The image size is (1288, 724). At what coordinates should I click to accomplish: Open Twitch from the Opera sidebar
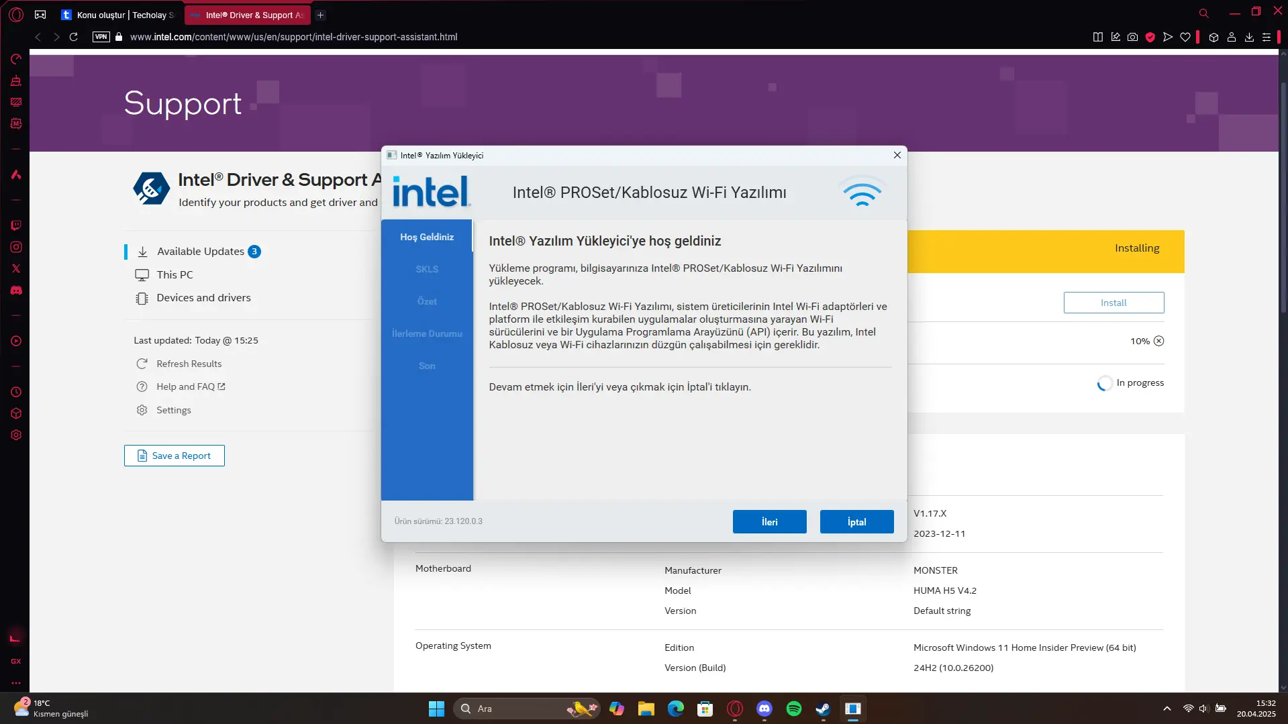pyautogui.click(x=16, y=225)
